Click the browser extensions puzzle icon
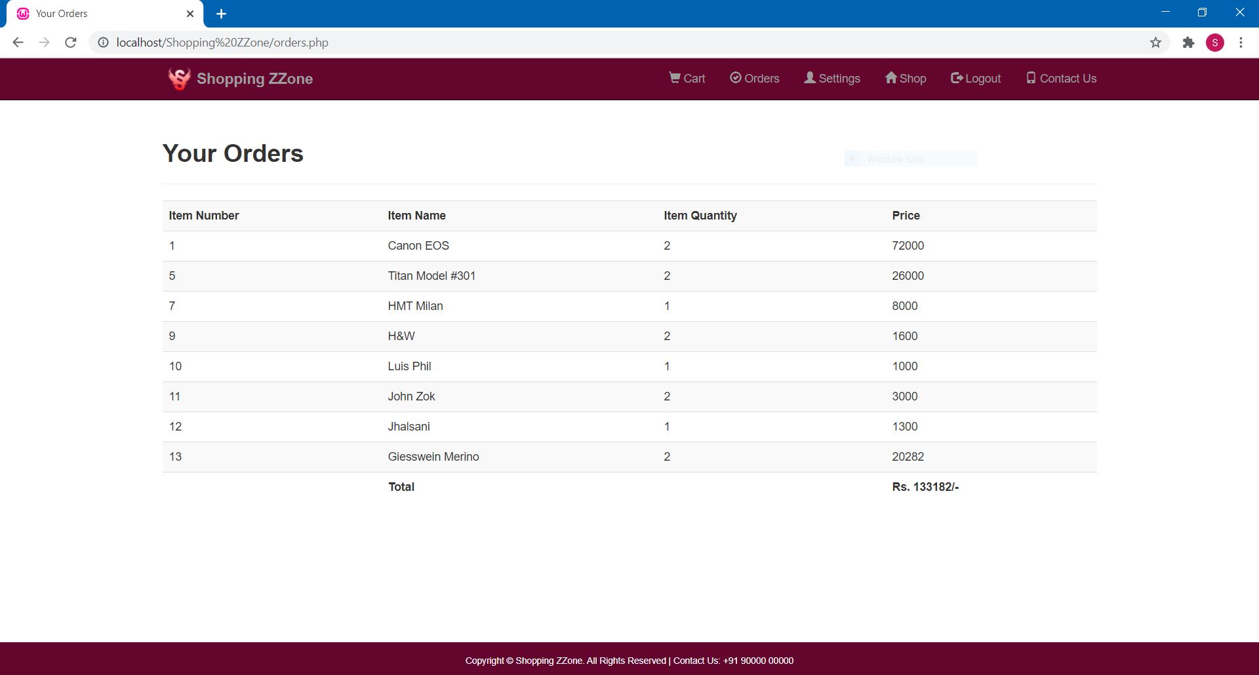The width and height of the screenshot is (1259, 675). click(1188, 42)
